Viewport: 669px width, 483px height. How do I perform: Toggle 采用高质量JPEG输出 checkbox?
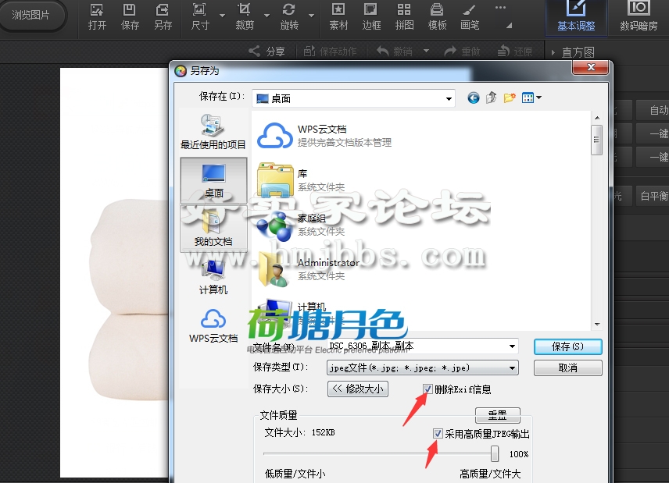click(438, 433)
